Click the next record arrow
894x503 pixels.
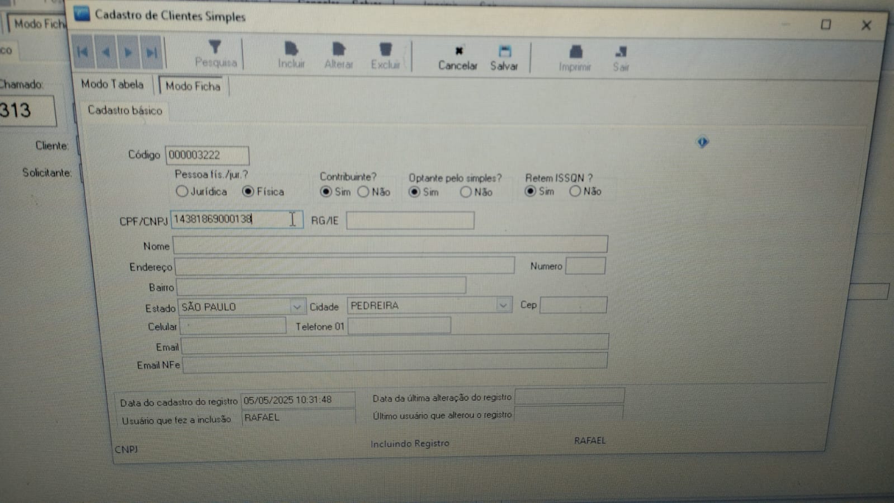128,53
